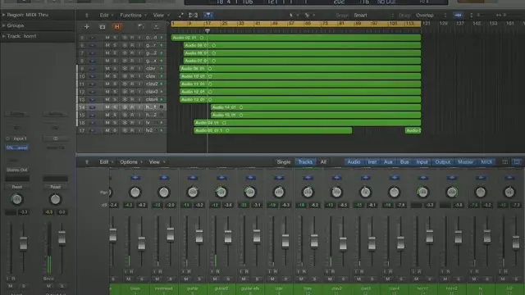Toggle the Master channel filter button

[465, 162]
